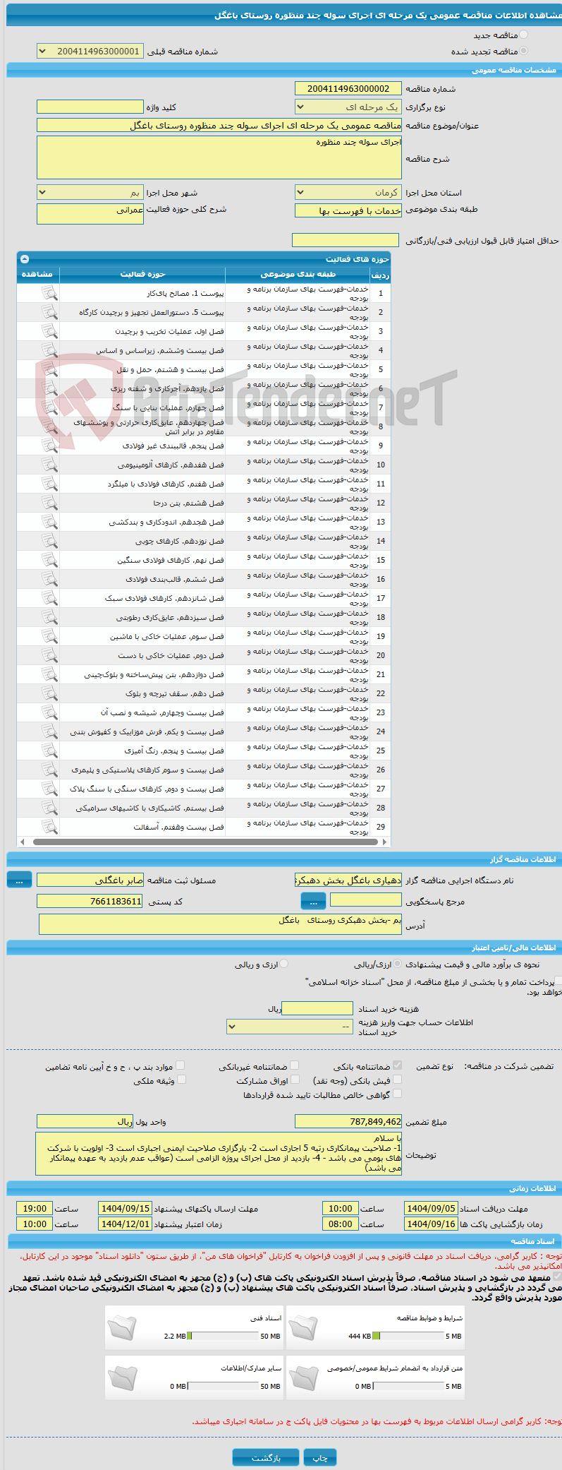The height and width of the screenshot is (1470, 562).
Task: Open نوع برگزاری dropdown
Action: coord(348,107)
